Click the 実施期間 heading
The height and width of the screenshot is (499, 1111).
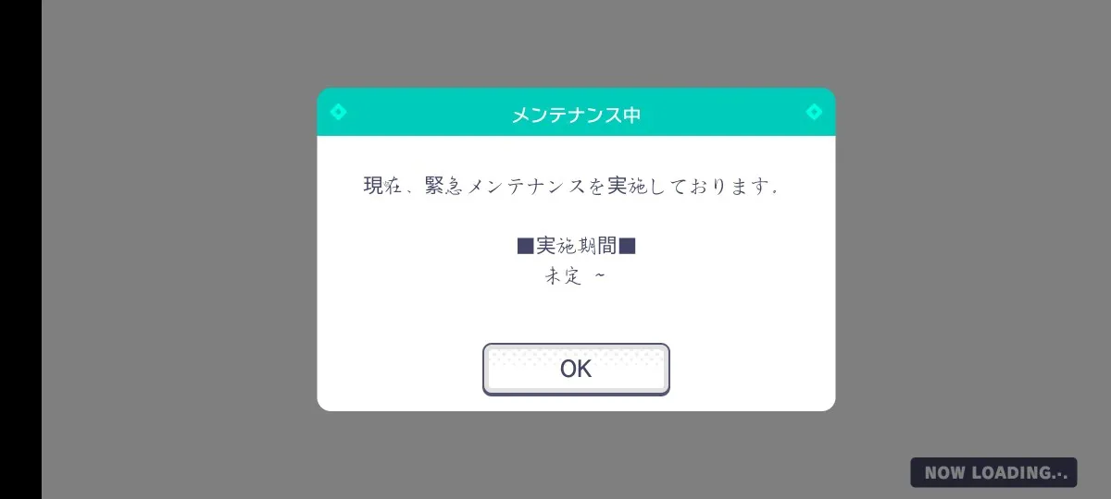point(576,246)
